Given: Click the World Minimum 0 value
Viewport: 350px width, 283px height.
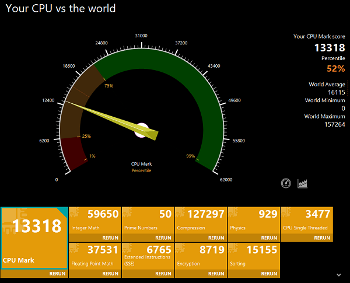Looking at the screenshot, I should coord(344,109).
